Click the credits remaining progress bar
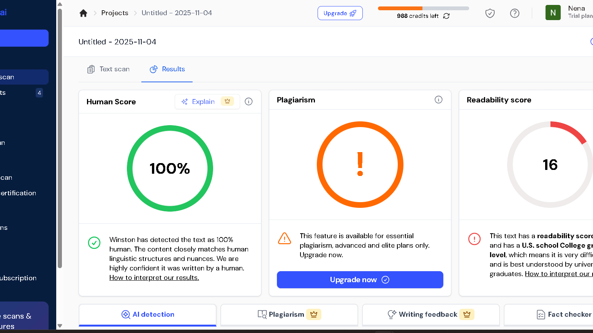Viewport: 593px width, 333px height. point(423,8)
